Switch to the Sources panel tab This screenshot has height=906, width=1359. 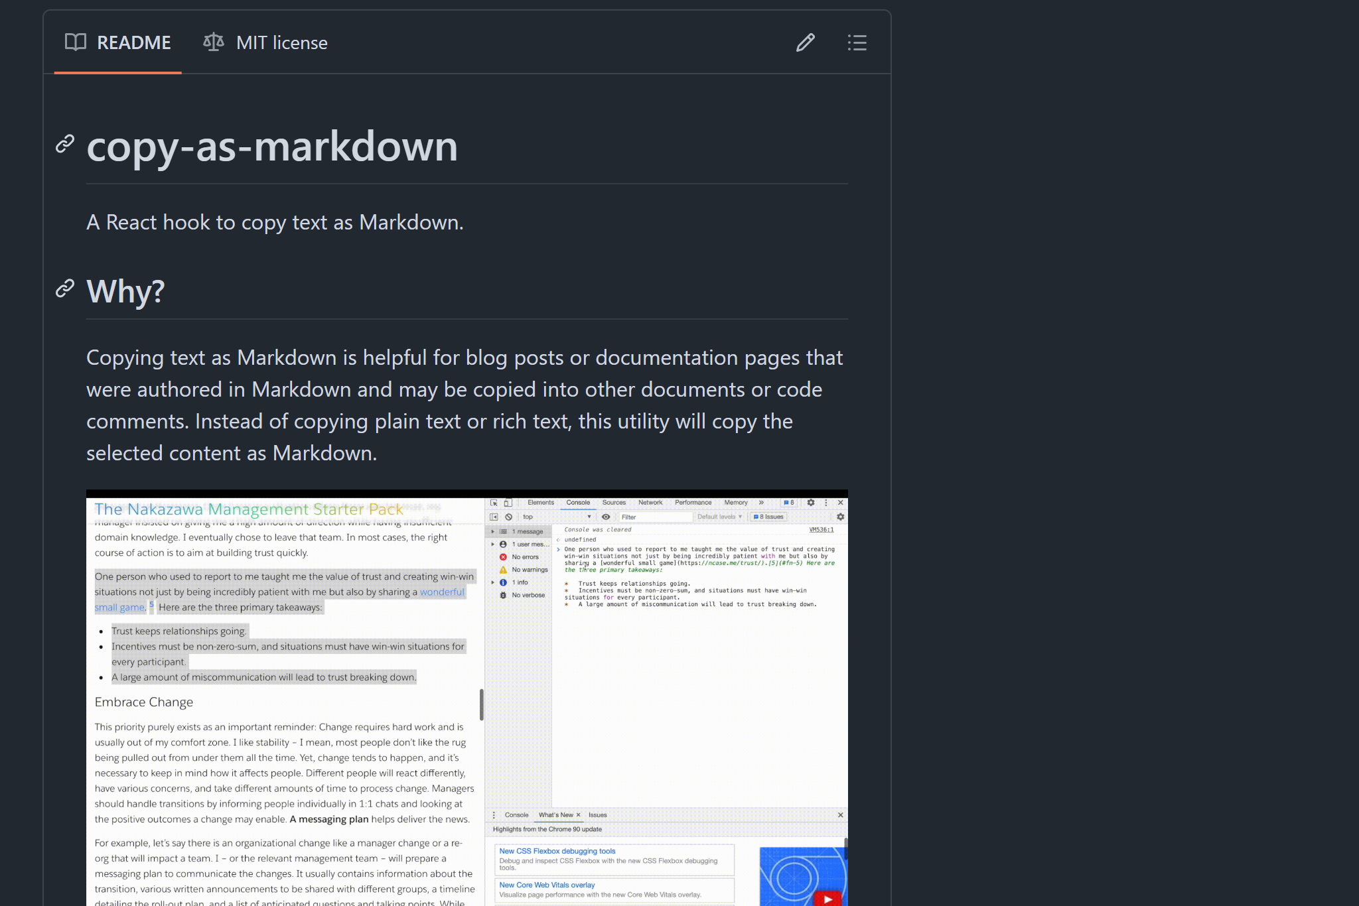[614, 503]
